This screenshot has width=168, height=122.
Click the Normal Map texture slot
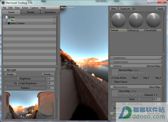pyautogui.click(x=115, y=72)
